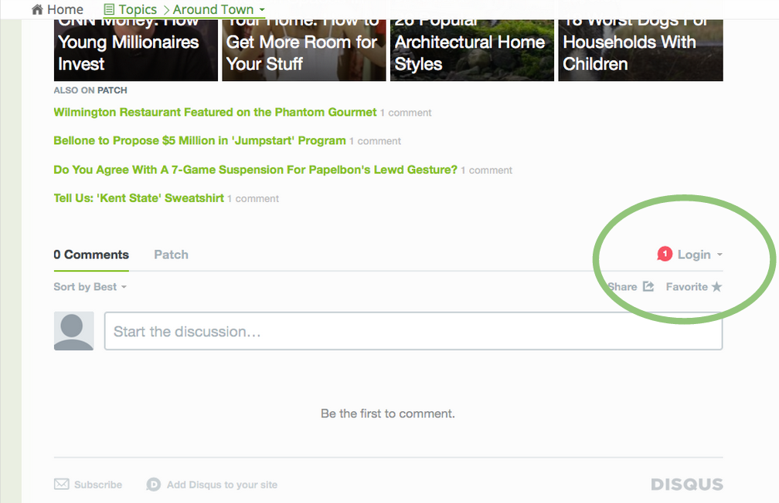Click the red notification badge
Image resolution: width=779 pixels, height=503 pixels.
coord(665,254)
